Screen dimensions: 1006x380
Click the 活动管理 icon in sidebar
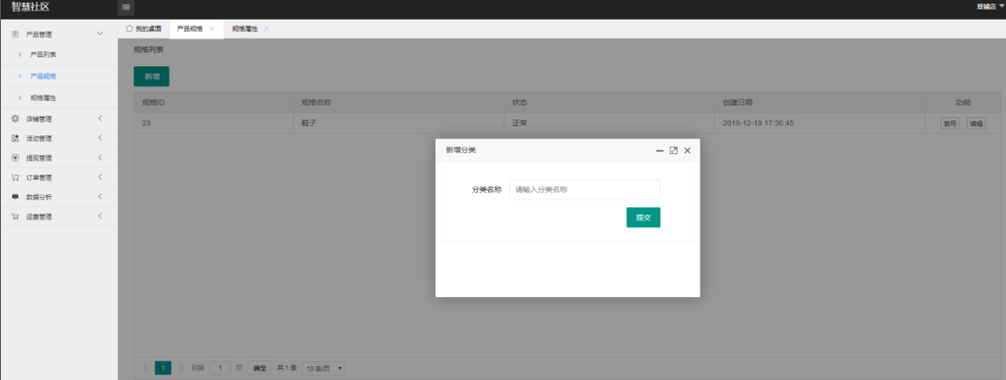15,138
